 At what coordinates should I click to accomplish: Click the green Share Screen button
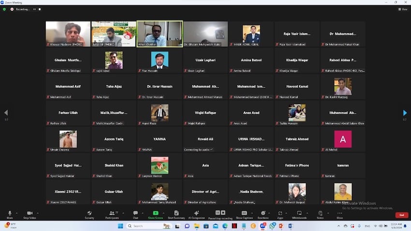click(156, 214)
